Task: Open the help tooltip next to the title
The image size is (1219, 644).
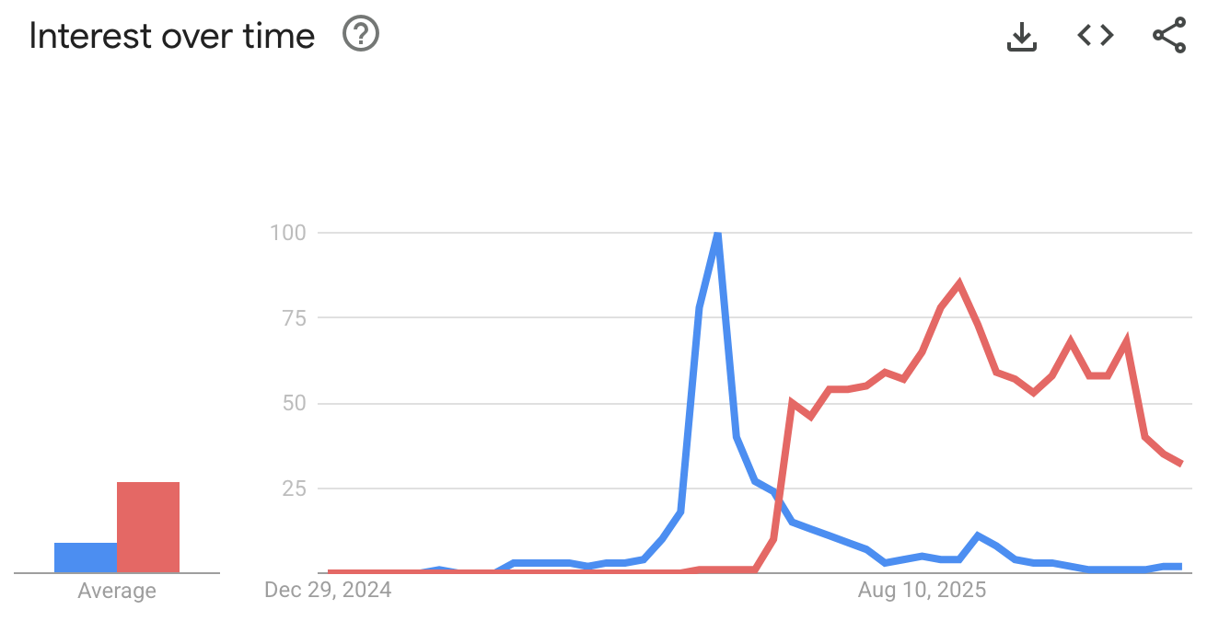Action: [x=360, y=34]
